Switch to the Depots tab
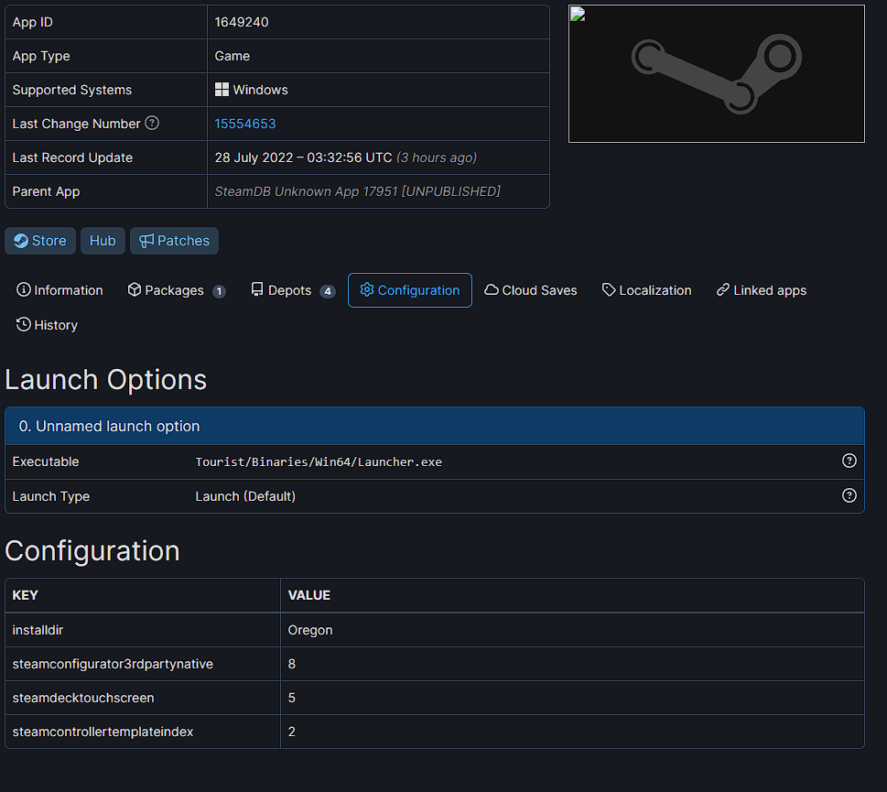 coord(293,290)
